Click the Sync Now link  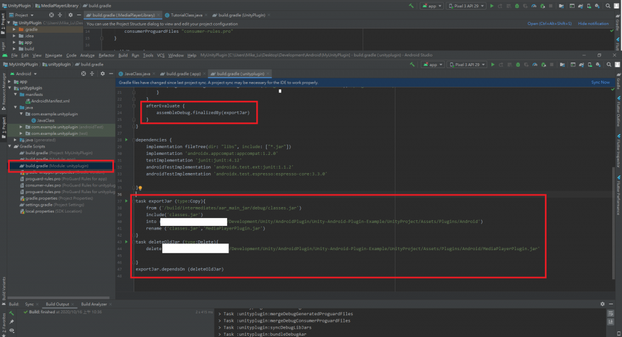coord(600,83)
